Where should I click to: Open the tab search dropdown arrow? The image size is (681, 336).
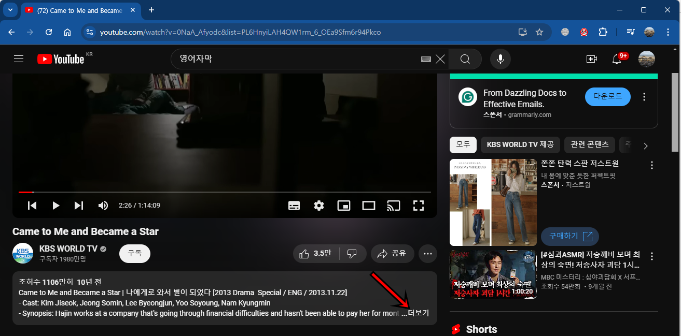pyautogui.click(x=10, y=10)
